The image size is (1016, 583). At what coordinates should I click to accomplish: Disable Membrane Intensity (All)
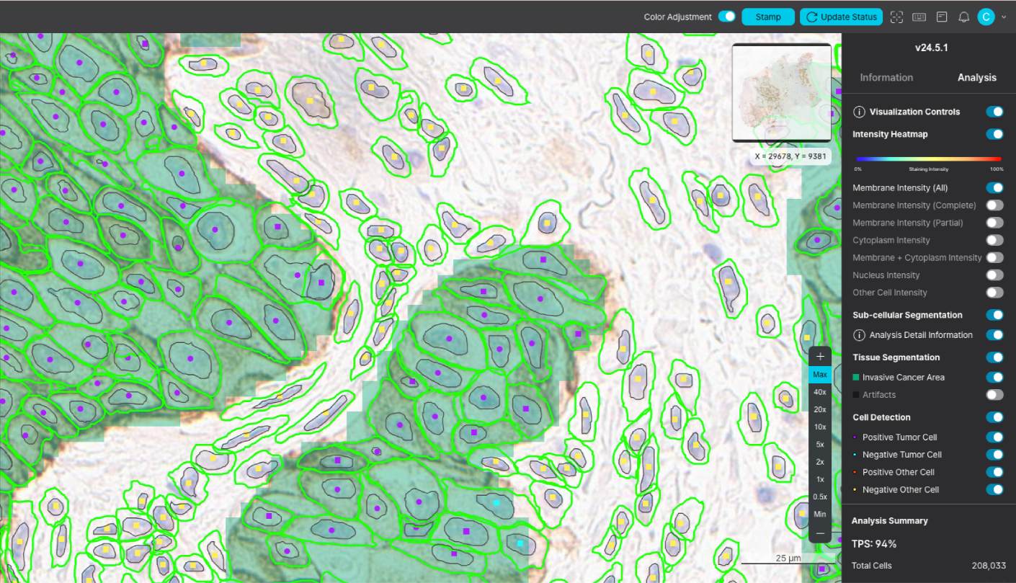pos(994,187)
